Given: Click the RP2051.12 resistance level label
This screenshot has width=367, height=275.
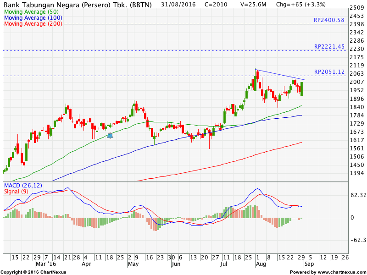Looking at the screenshot, I should tap(329, 72).
